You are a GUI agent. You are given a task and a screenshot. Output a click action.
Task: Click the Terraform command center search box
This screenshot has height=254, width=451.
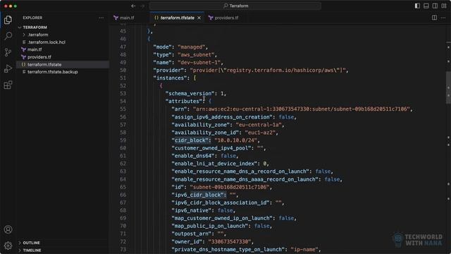(x=235, y=6)
